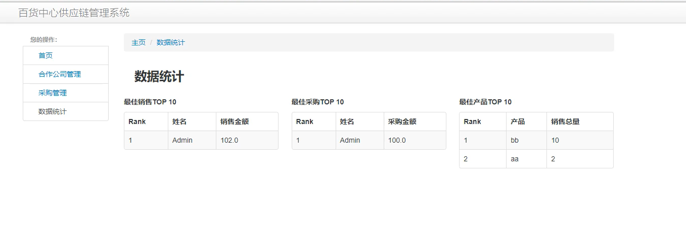The width and height of the screenshot is (686, 243).
Task: Click the 产品 column header
Action: (x=518, y=121)
